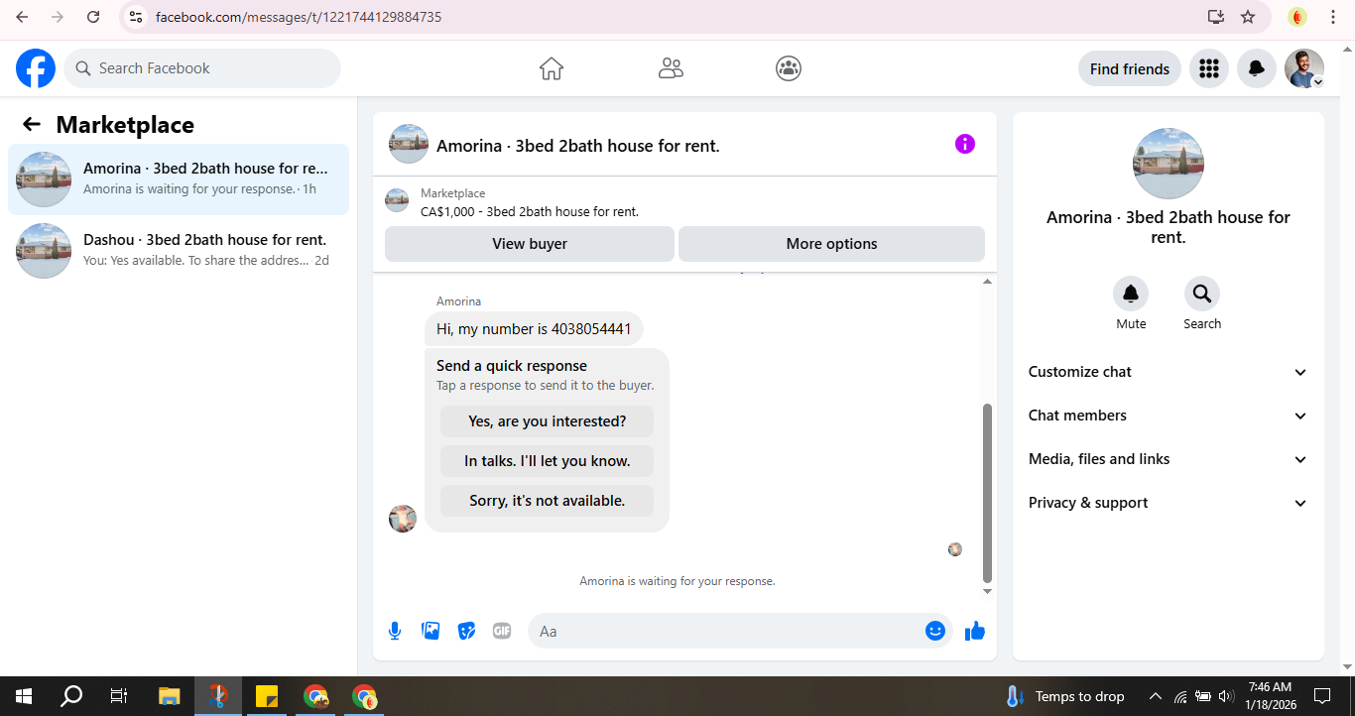Open Task View on taskbar
The image size is (1355, 716).
[x=119, y=696]
